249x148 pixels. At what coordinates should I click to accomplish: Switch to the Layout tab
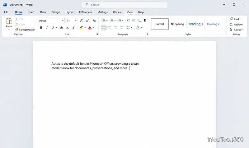[69, 12]
